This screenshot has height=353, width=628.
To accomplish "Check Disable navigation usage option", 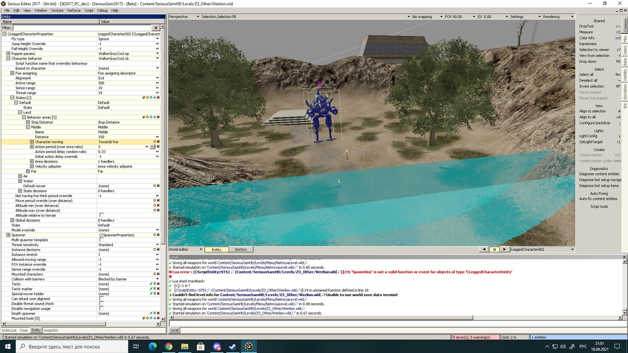I will 102,308.
